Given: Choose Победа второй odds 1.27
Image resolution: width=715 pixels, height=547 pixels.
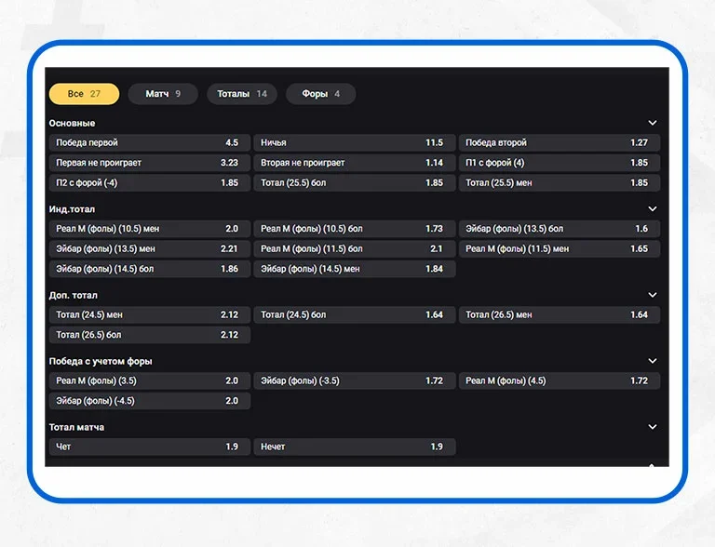Looking at the screenshot, I should tap(560, 142).
